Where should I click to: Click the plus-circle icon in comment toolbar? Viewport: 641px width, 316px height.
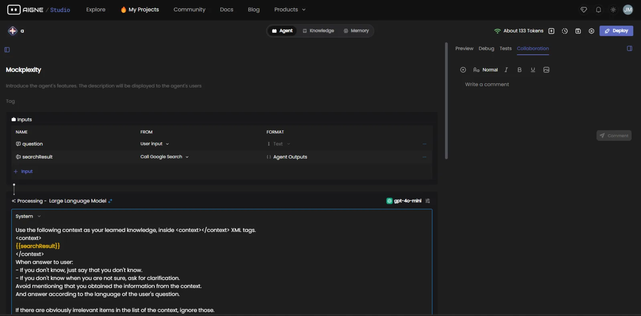point(463,70)
